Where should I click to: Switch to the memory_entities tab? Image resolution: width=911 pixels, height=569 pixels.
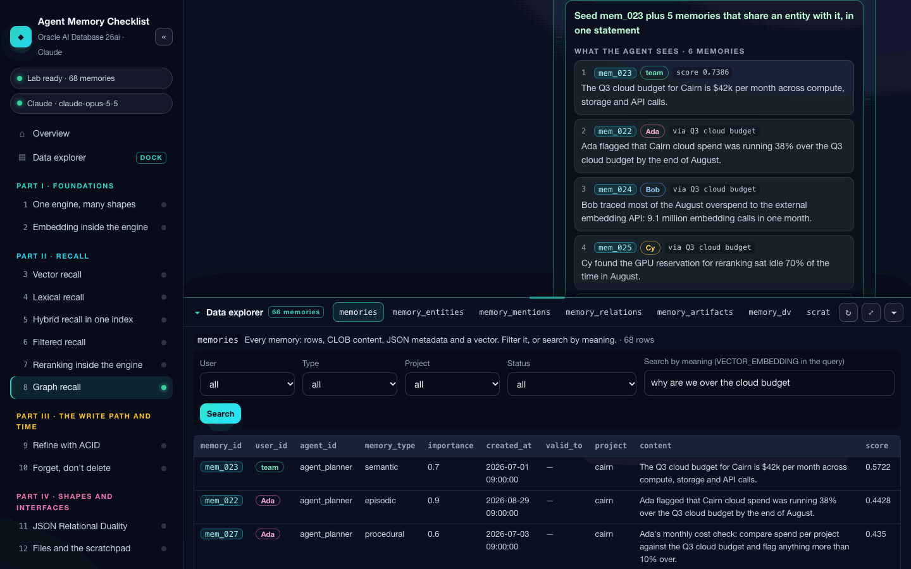(428, 312)
